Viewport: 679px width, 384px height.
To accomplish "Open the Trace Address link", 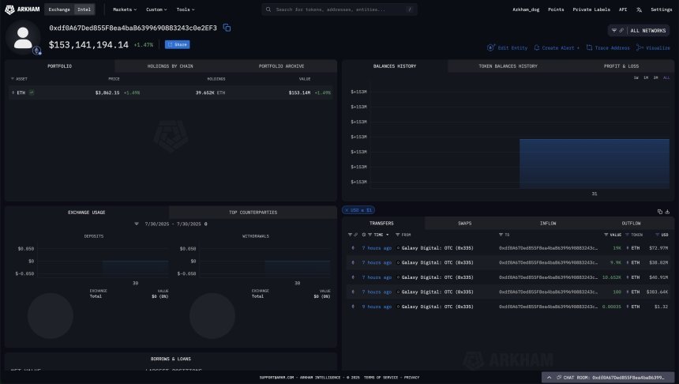I will pyautogui.click(x=609, y=47).
